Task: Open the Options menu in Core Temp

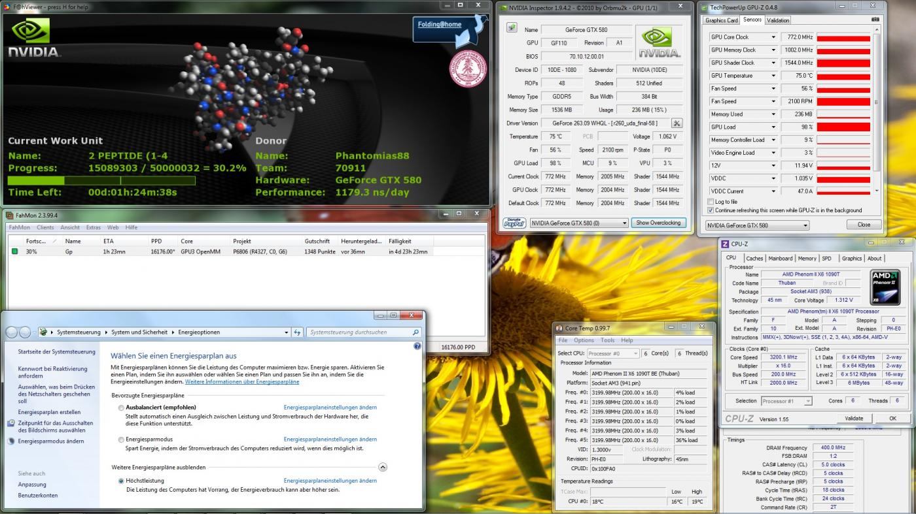Action: 584,340
